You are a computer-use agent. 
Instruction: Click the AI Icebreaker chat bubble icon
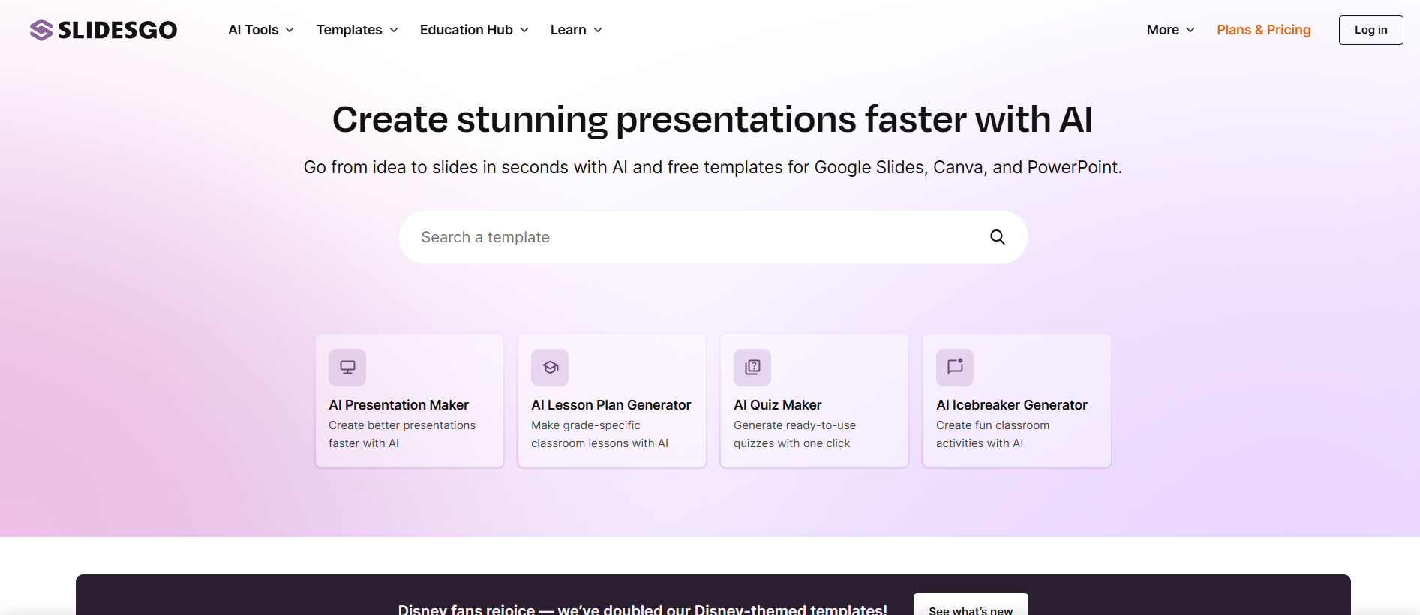pos(955,367)
